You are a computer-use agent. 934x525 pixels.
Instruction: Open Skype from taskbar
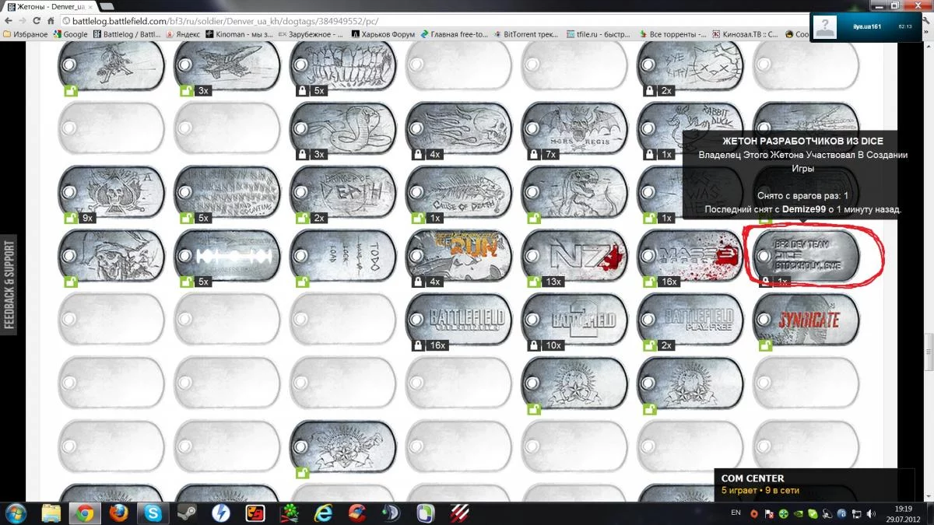coord(152,513)
